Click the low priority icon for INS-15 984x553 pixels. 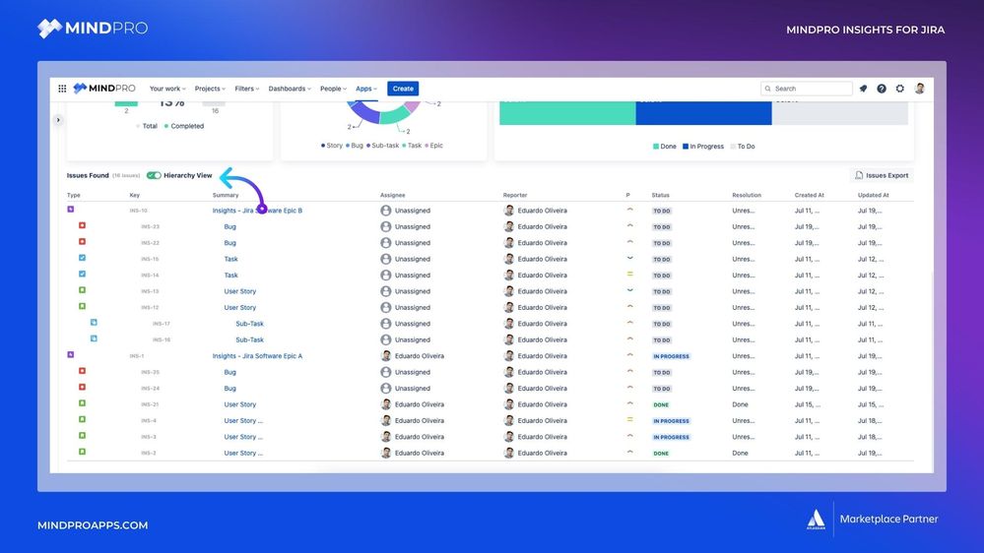[630, 258]
